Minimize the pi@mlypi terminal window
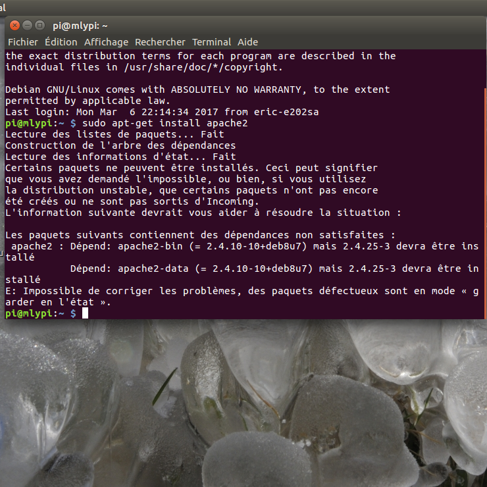Viewport: 487px width, 487px height. point(28,25)
